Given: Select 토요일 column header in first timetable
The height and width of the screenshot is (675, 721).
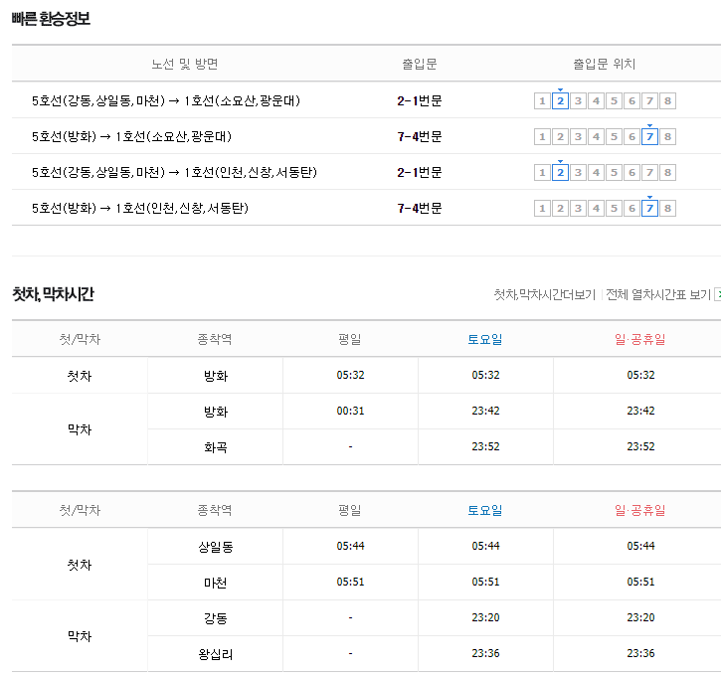Looking at the screenshot, I should (x=485, y=339).
